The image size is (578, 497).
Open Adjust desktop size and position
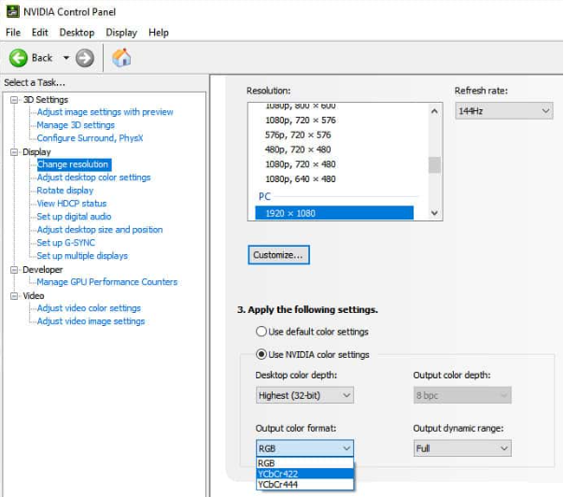pos(100,230)
